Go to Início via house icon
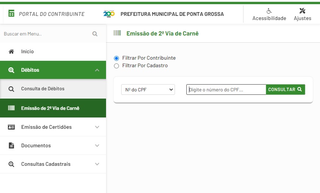320x193 pixels. [11, 51]
